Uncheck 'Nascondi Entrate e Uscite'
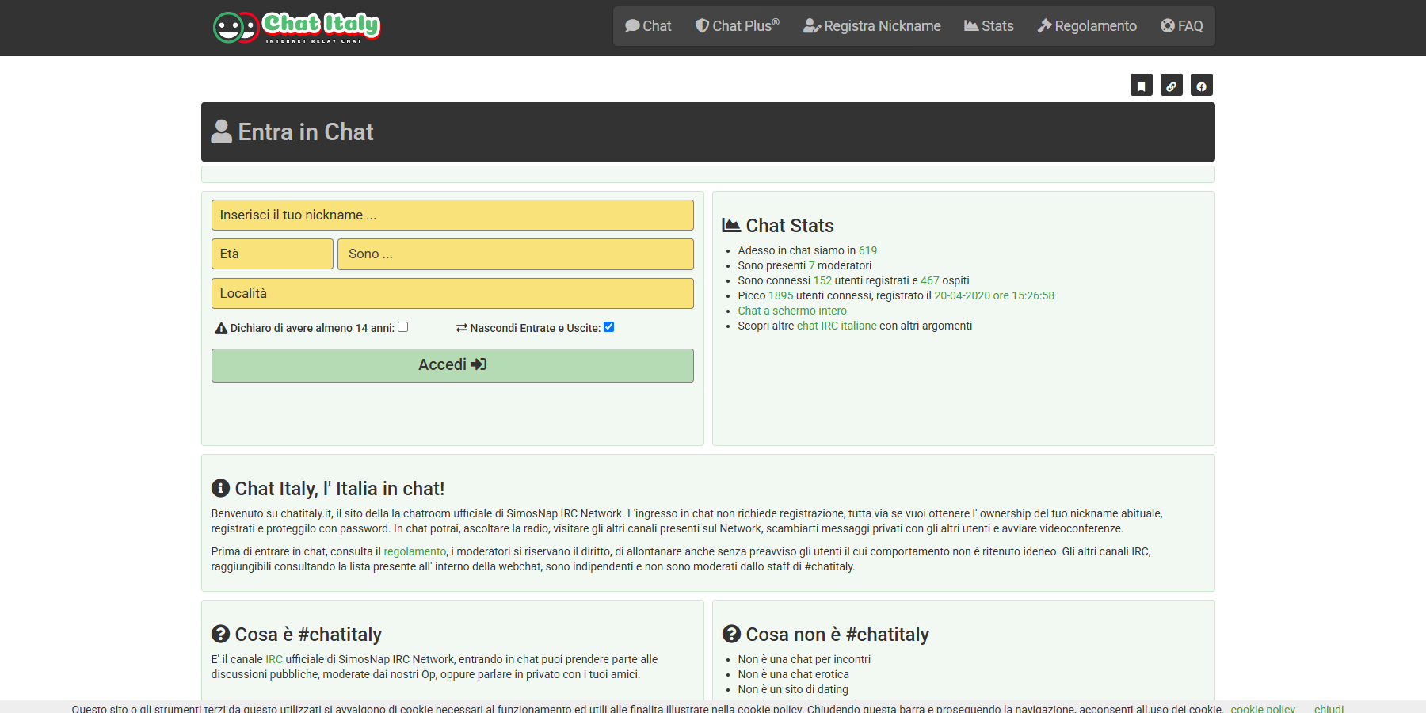1426x713 pixels. (608, 327)
